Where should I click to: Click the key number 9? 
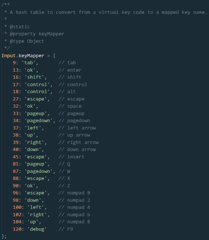(14, 63)
